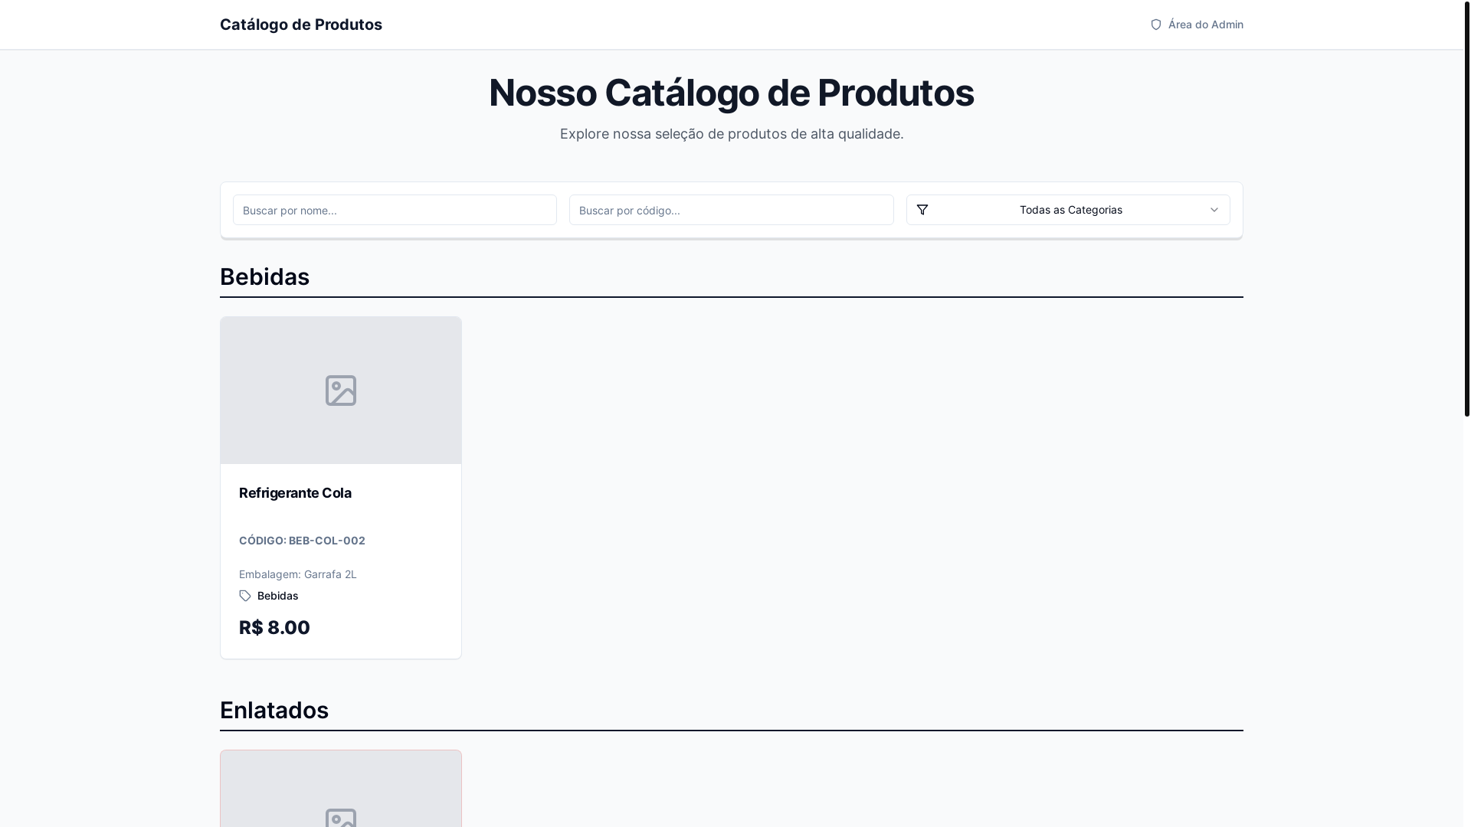This screenshot has width=1471, height=827.
Task: Select the Refrigerante Cola product title
Action: 295,493
